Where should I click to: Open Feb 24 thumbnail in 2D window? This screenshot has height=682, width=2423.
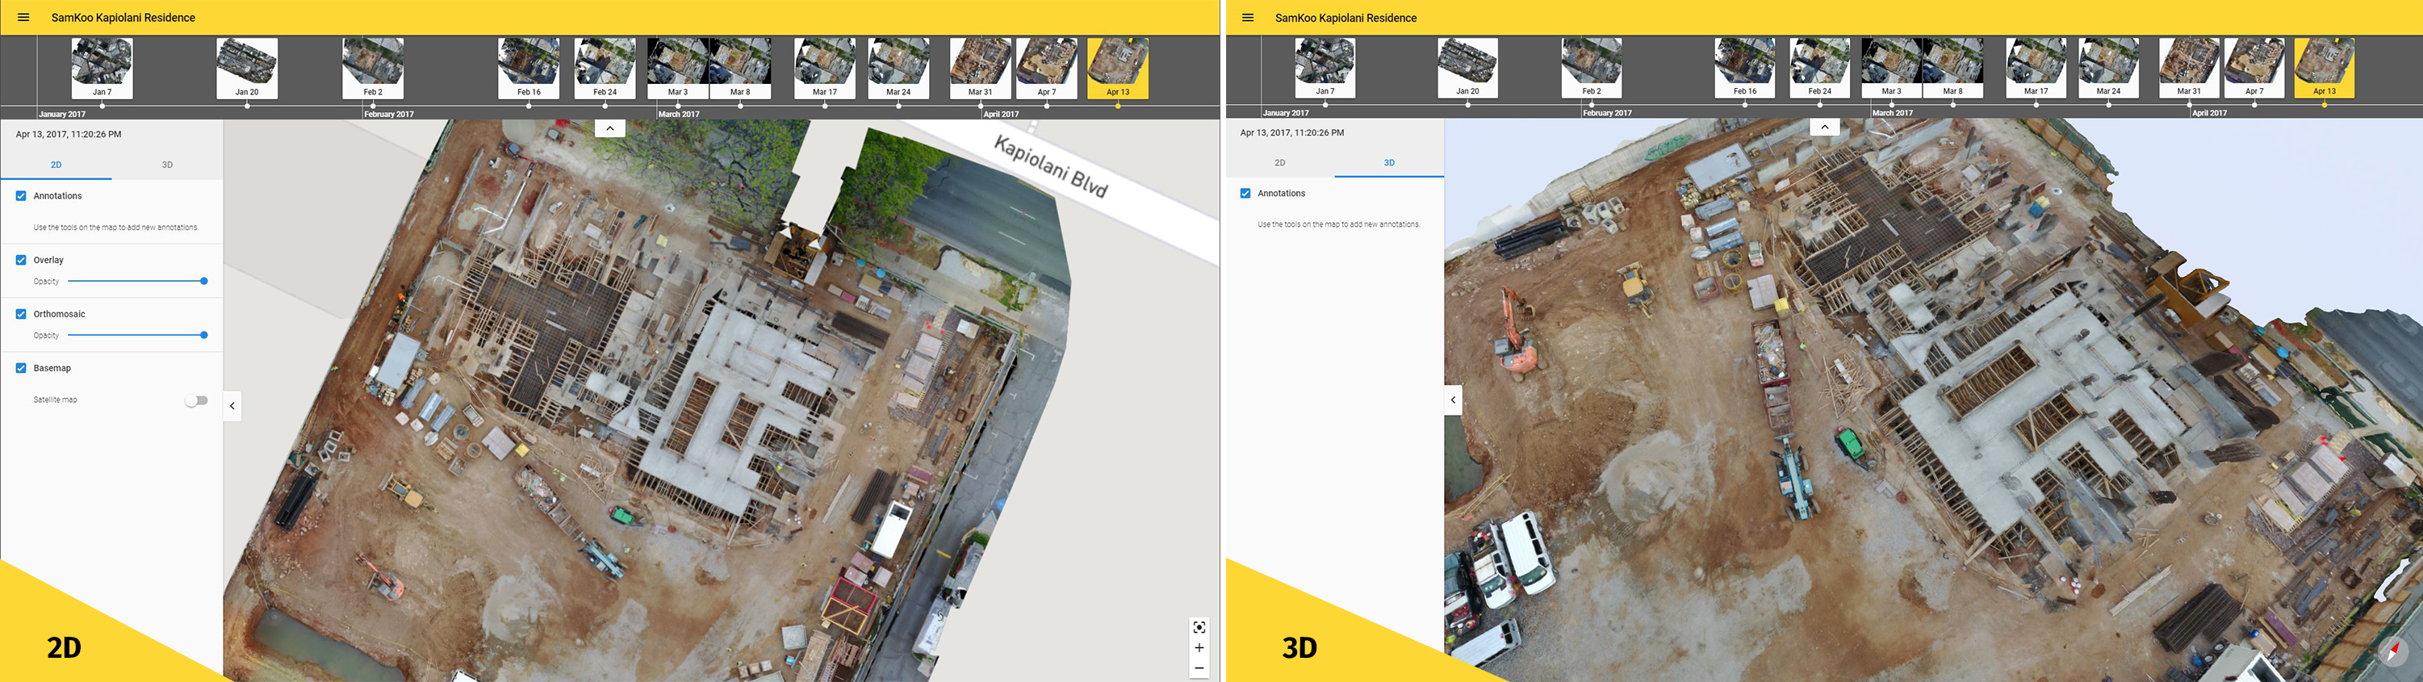605,68
